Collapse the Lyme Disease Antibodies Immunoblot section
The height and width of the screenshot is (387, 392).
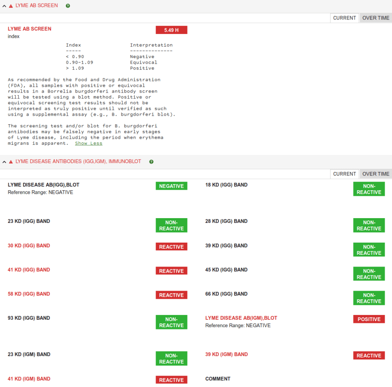pyautogui.click(x=4, y=162)
